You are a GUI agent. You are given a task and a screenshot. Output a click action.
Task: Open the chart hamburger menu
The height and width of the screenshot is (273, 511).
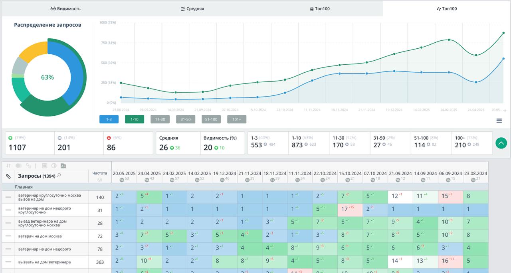click(499, 121)
